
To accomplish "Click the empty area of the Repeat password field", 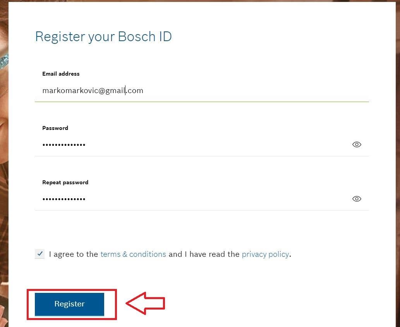I will pos(217,199).
